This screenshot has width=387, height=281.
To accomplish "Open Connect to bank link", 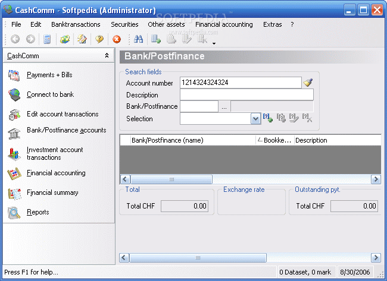I will pyautogui.click(x=51, y=94).
